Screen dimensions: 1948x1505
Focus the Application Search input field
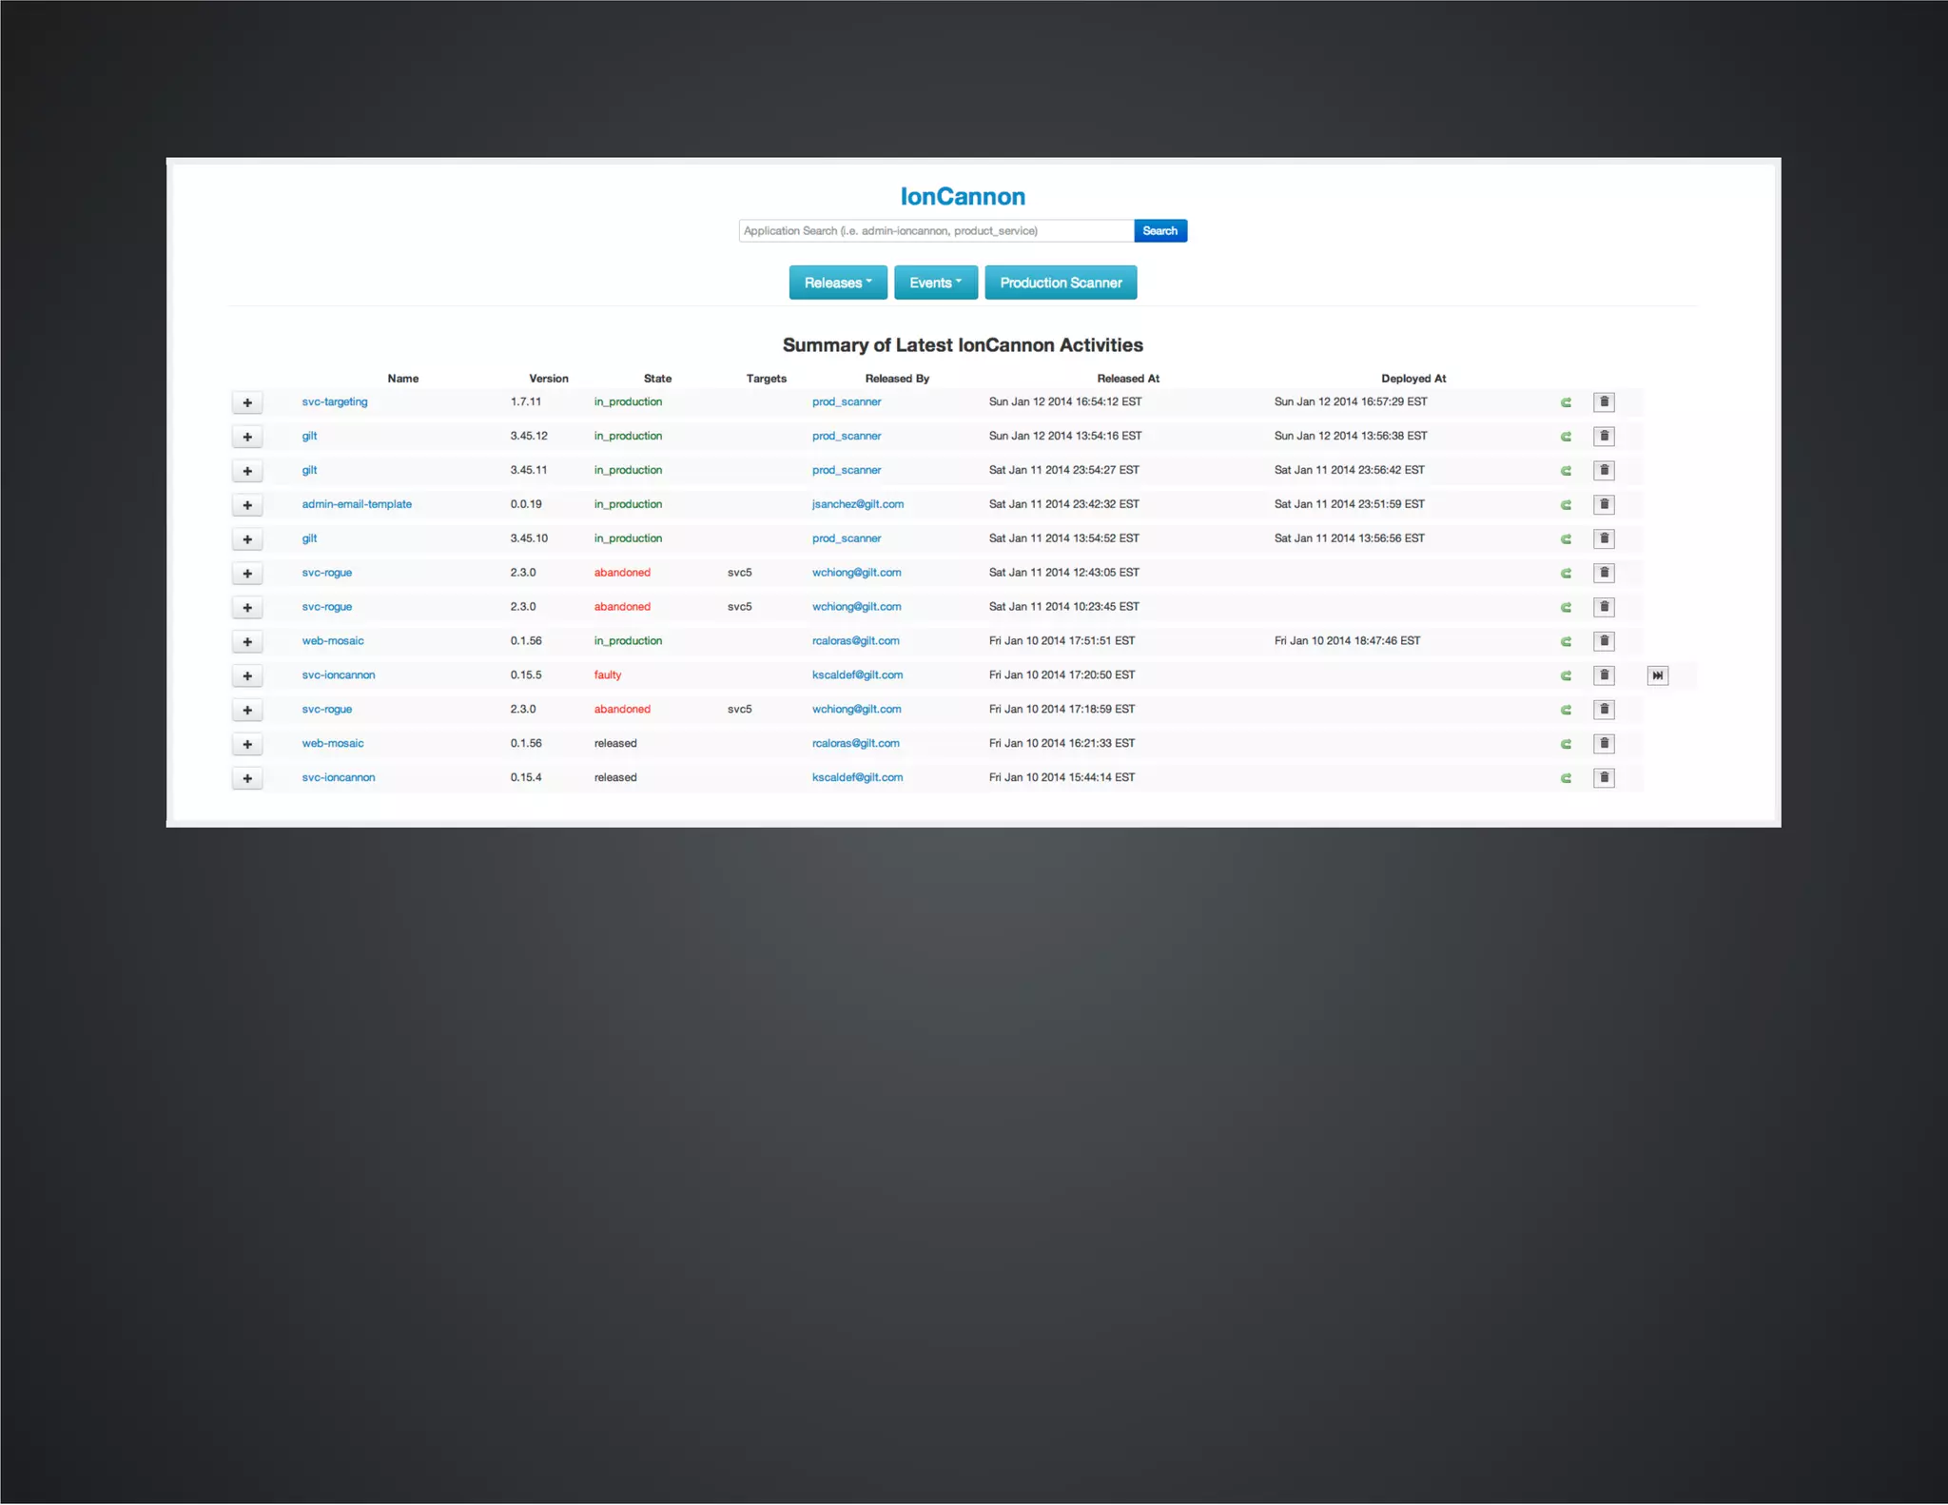coord(936,231)
